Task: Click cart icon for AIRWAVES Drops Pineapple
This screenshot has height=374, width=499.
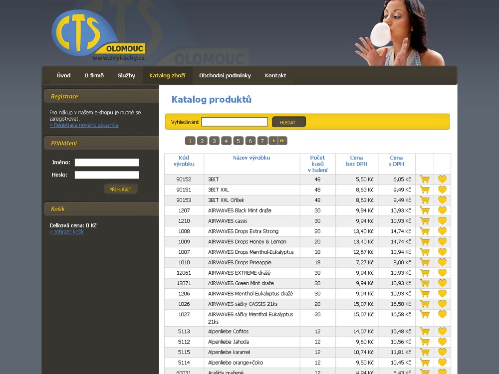Action: pyautogui.click(x=425, y=262)
